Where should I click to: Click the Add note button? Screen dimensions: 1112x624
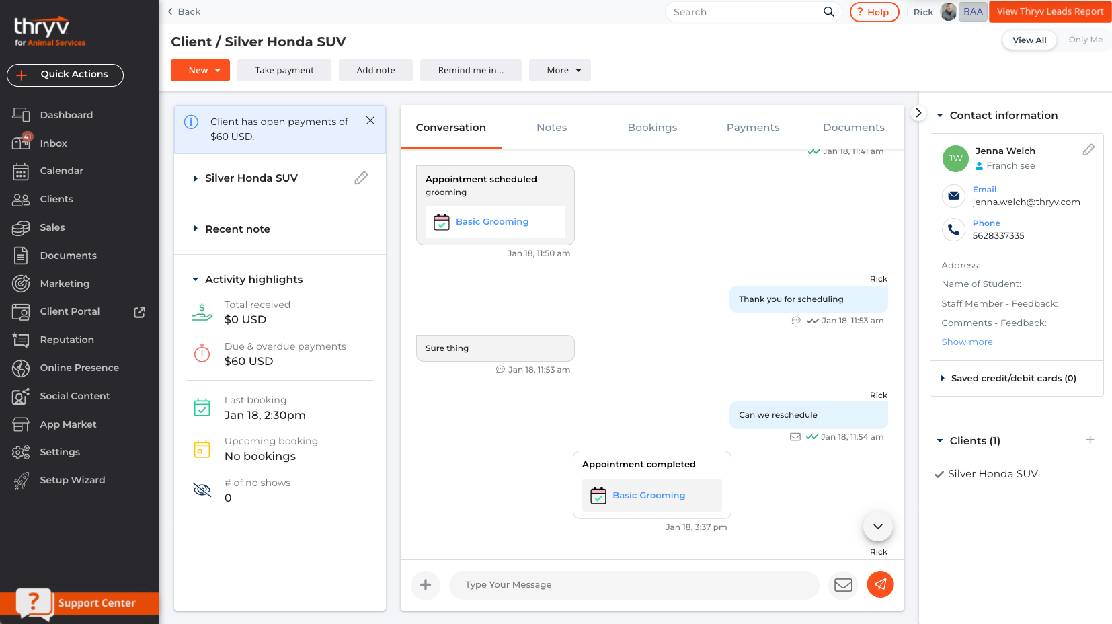coord(376,70)
